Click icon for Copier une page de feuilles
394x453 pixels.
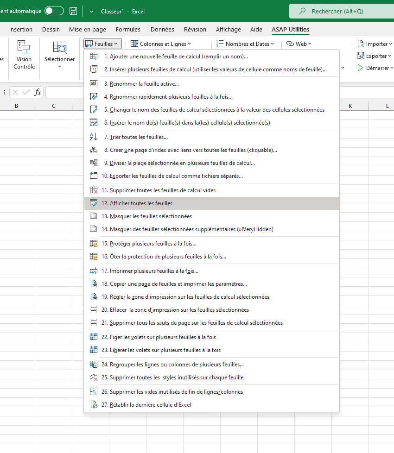pyautogui.click(x=93, y=283)
